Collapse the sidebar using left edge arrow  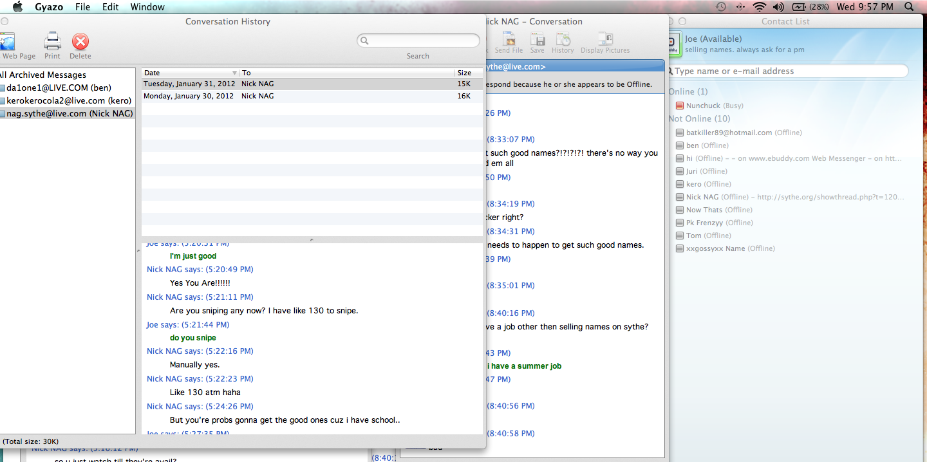coord(138,252)
